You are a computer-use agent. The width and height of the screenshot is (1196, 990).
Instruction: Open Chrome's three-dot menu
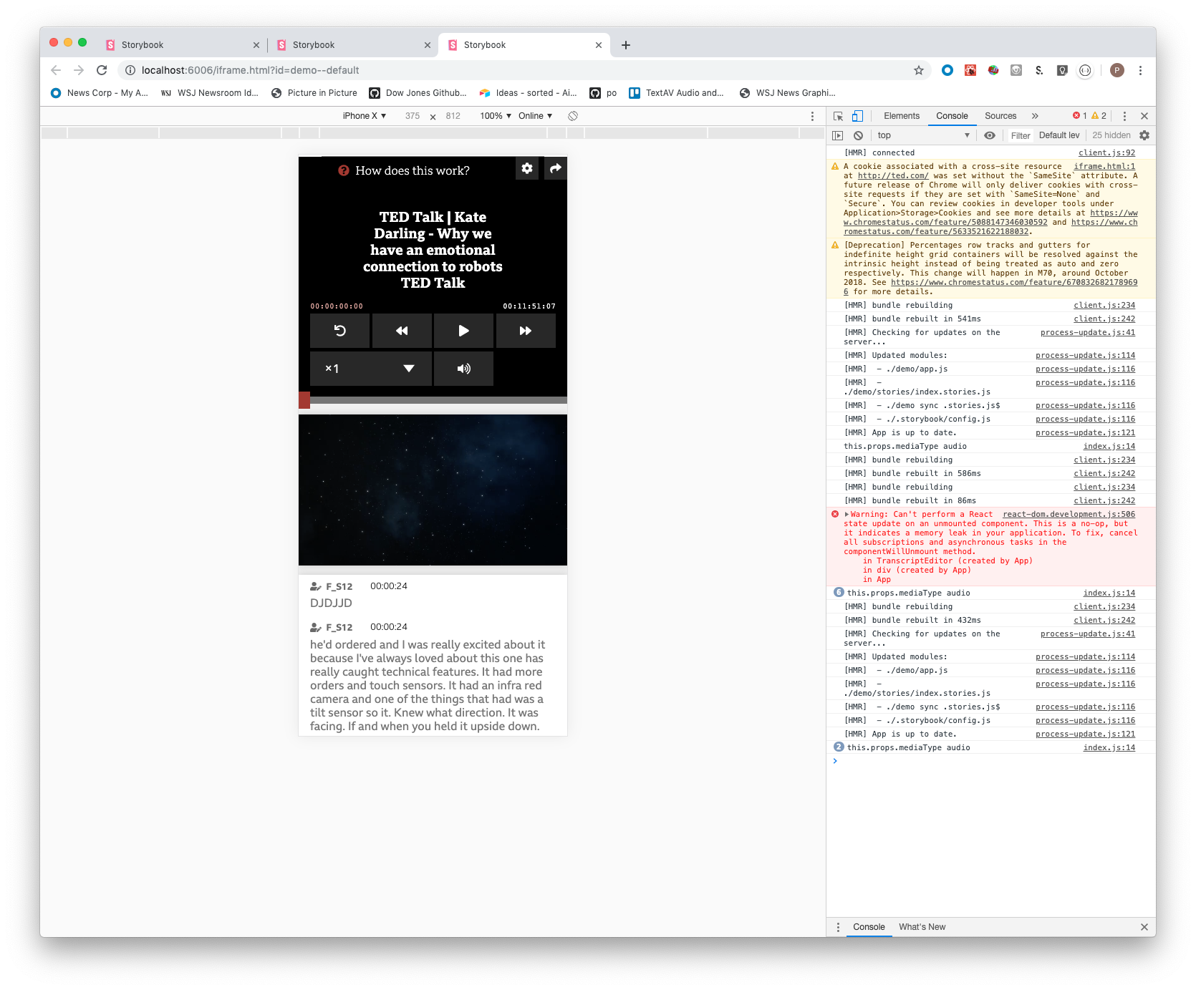point(1141,70)
